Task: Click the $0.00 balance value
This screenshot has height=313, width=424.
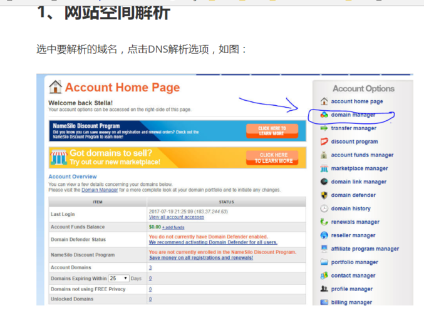Action: point(155,227)
